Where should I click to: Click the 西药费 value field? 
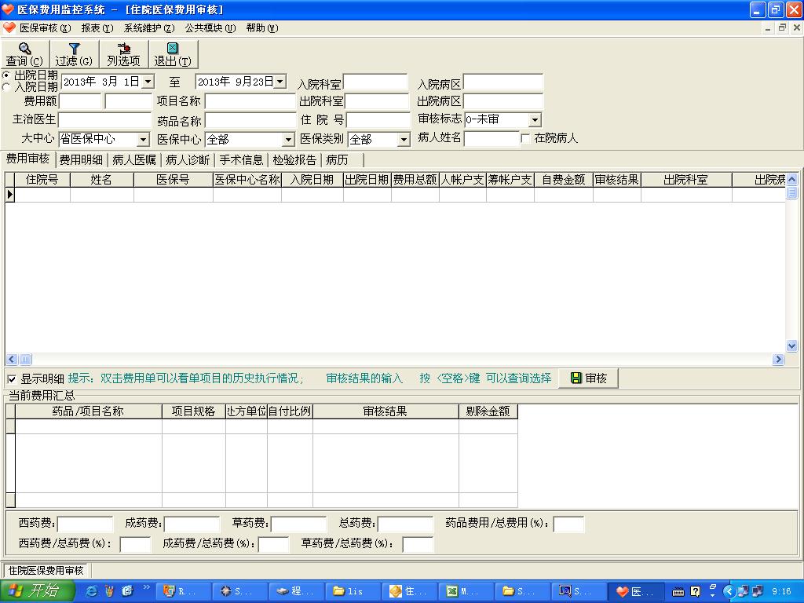click(x=85, y=524)
